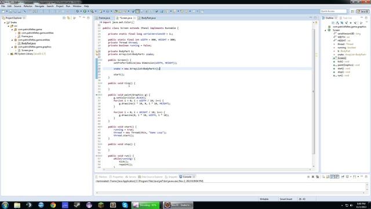Collapse the Snake project tree node
This screenshot has width=371, height=209.
(5, 23)
